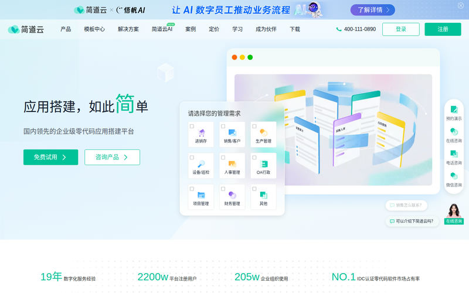Click the 400-111-0890 phone number
The height and width of the screenshot is (293, 469).
[x=360, y=29]
